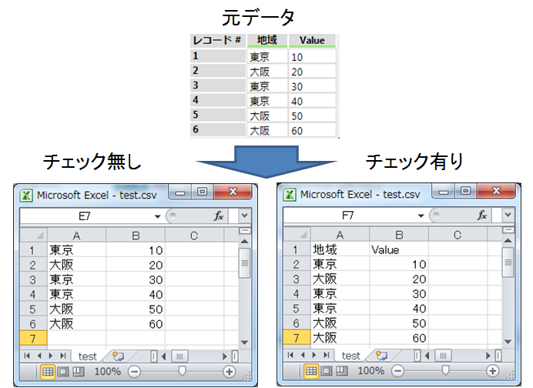Click select-all corner triangle in left Excel sheet
The width and height of the screenshot is (533, 388).
[32, 235]
